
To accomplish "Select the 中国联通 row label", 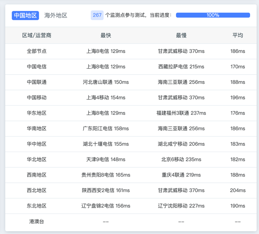I will [37, 82].
